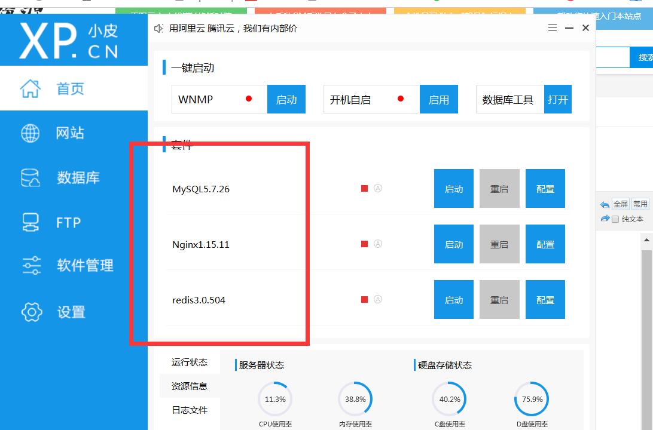Click the home icon beside 首页
The height and width of the screenshot is (430, 653).
pyautogui.click(x=30, y=88)
